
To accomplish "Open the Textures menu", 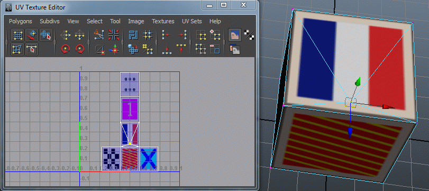I will (163, 21).
